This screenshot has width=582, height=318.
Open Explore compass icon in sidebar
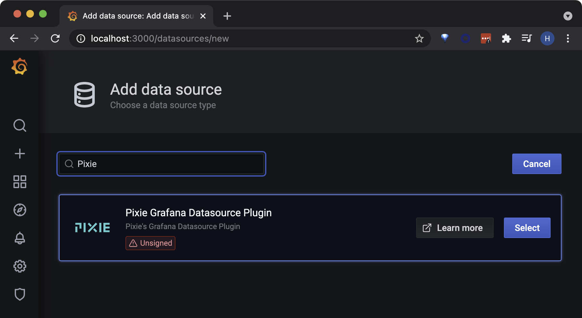[20, 210]
